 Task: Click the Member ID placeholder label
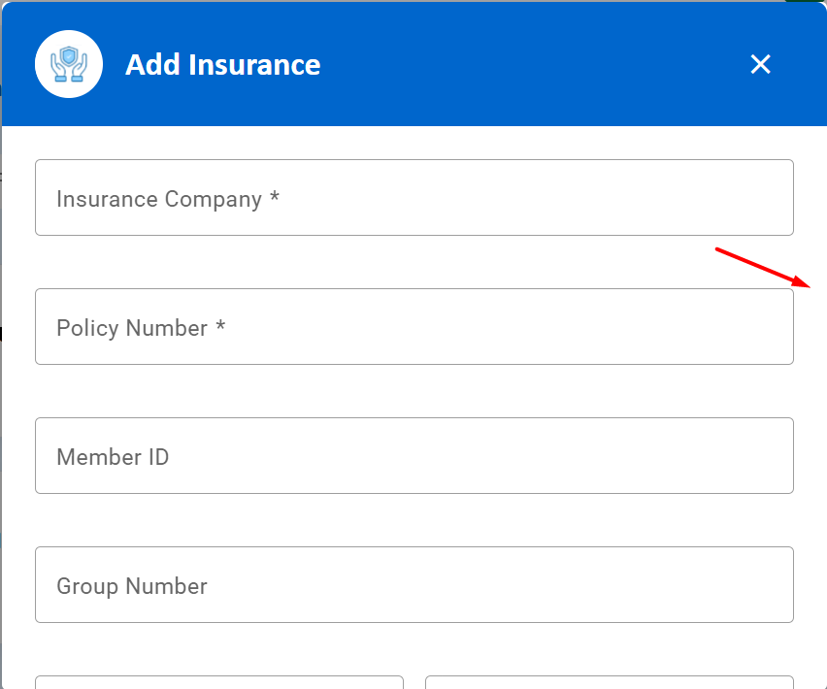coord(113,457)
